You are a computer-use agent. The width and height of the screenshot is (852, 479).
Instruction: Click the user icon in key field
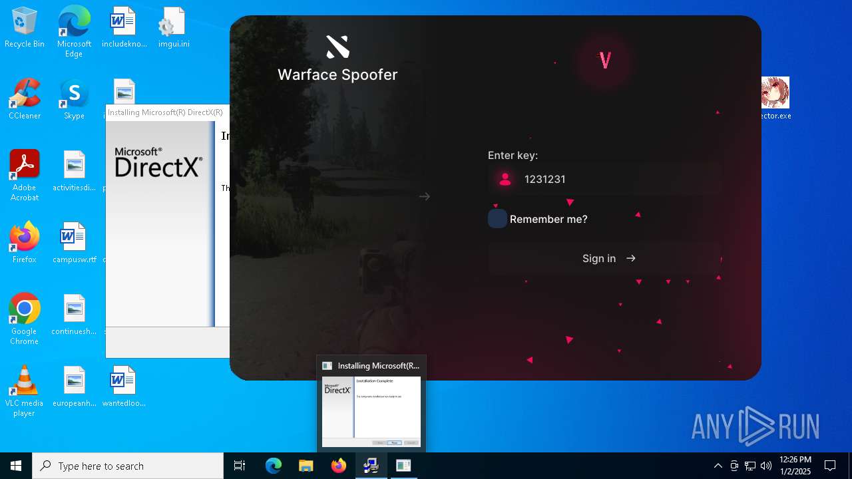coord(505,179)
